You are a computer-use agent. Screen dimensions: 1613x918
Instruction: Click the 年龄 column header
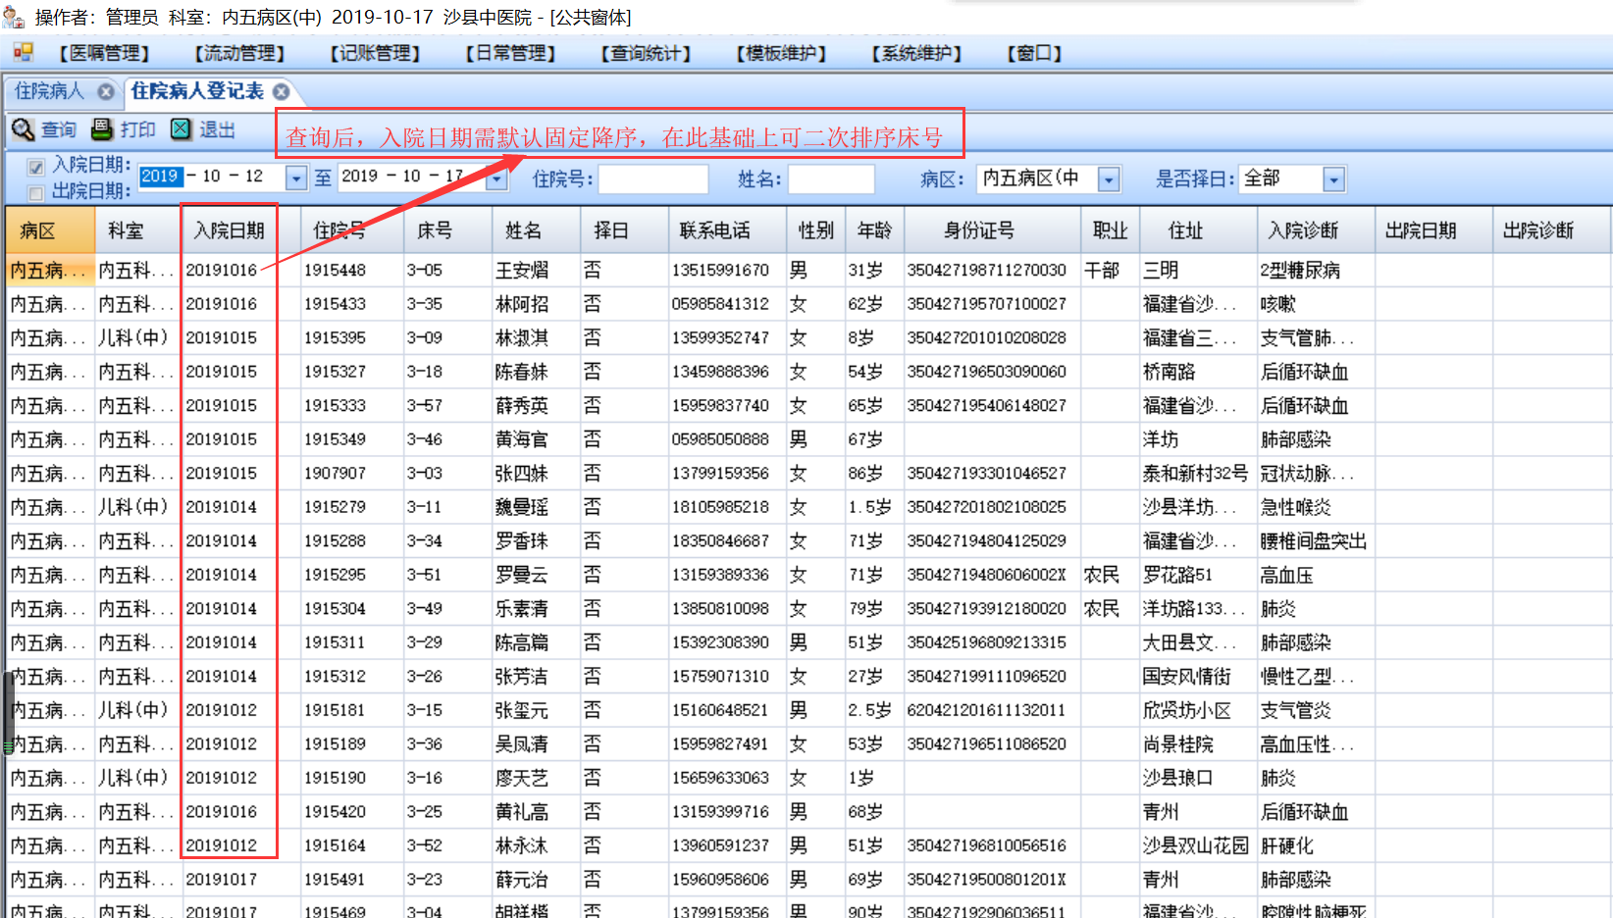(875, 230)
